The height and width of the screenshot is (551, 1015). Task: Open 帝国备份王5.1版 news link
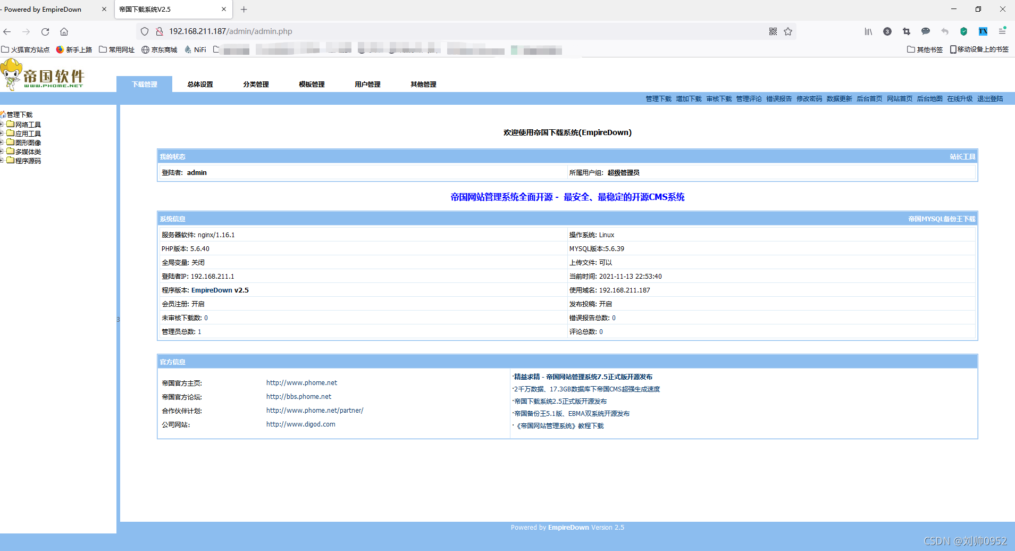(572, 414)
